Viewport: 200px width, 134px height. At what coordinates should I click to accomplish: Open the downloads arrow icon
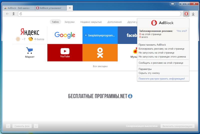tap(193, 14)
